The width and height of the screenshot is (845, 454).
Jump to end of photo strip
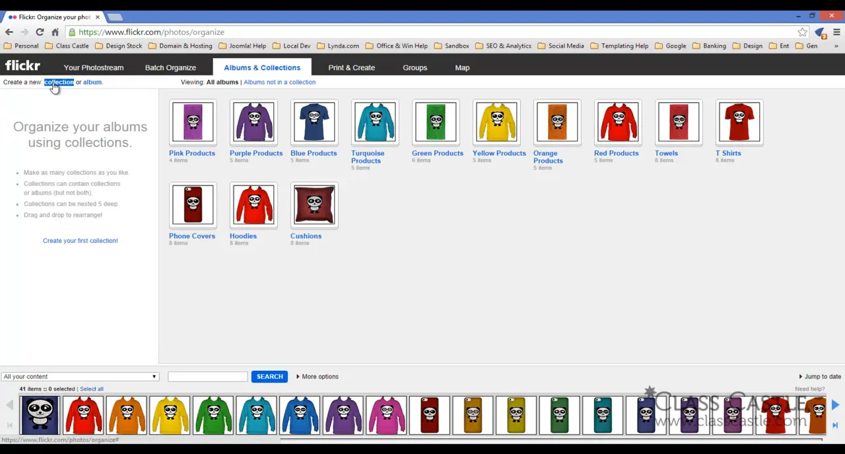[835, 426]
